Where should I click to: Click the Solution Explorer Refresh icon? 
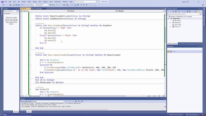click(185, 12)
